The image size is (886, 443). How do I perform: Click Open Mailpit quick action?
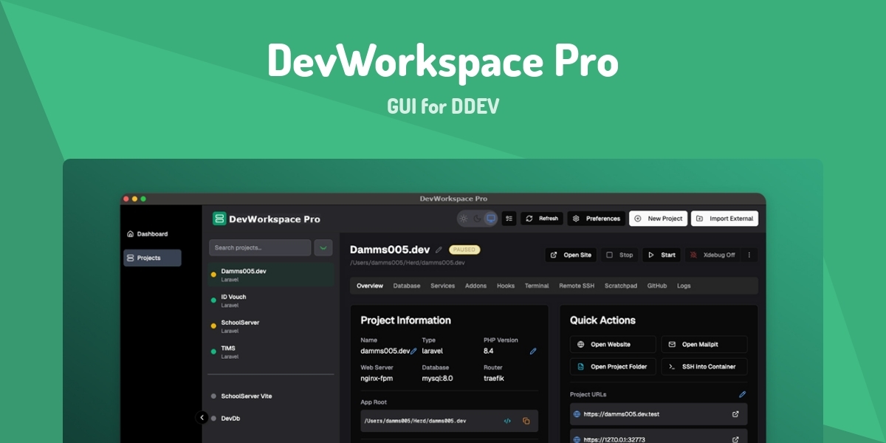(x=704, y=344)
